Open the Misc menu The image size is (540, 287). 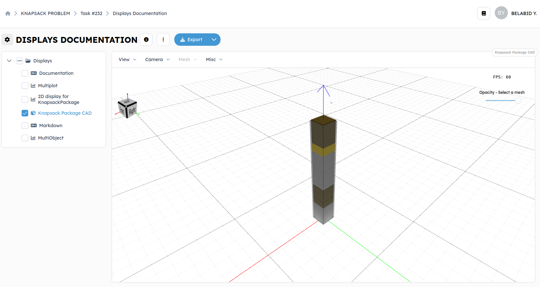pyautogui.click(x=214, y=59)
